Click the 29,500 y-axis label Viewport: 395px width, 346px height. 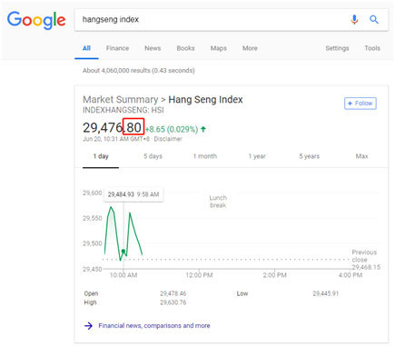click(93, 243)
